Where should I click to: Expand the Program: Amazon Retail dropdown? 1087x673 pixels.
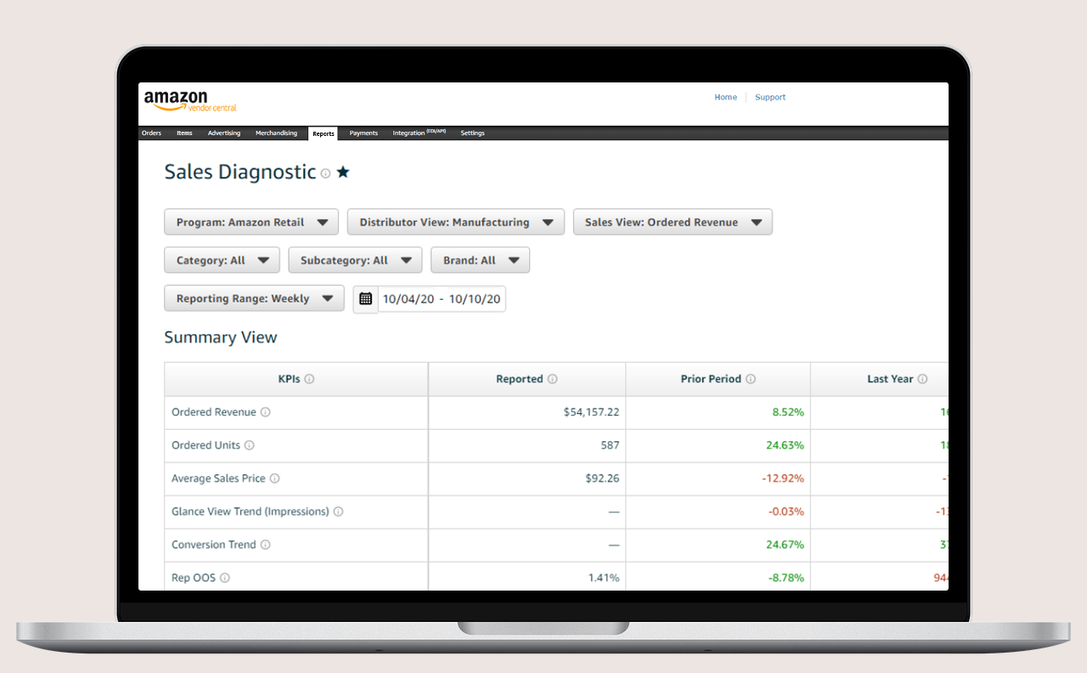pyautogui.click(x=251, y=223)
